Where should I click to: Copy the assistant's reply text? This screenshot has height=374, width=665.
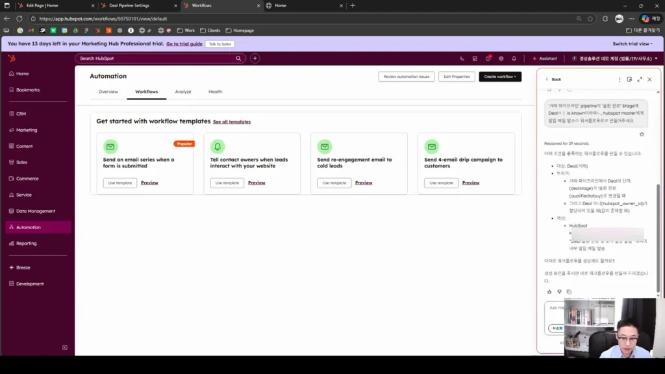(x=569, y=292)
